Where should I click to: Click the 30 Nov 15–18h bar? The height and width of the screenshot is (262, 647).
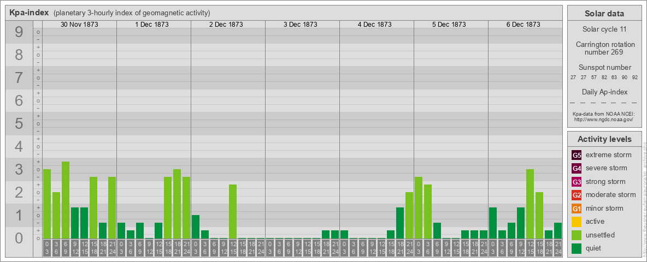tap(93, 207)
